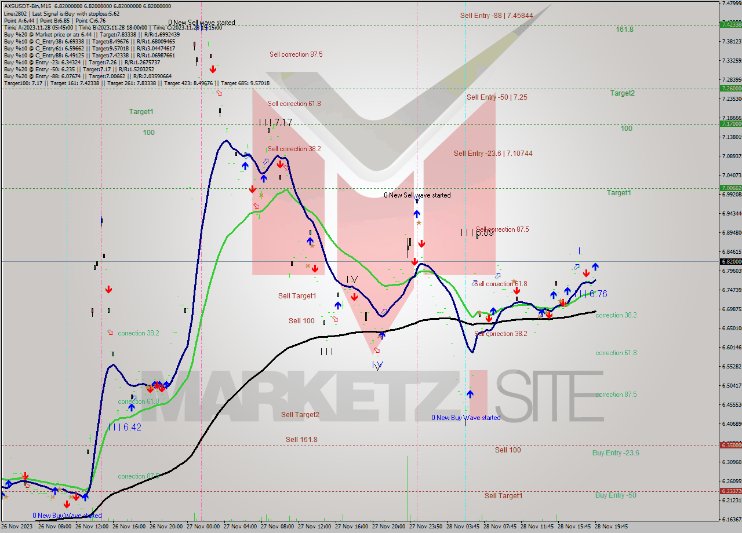
Task: Select the green '161.8' level label
Action: coord(624,30)
